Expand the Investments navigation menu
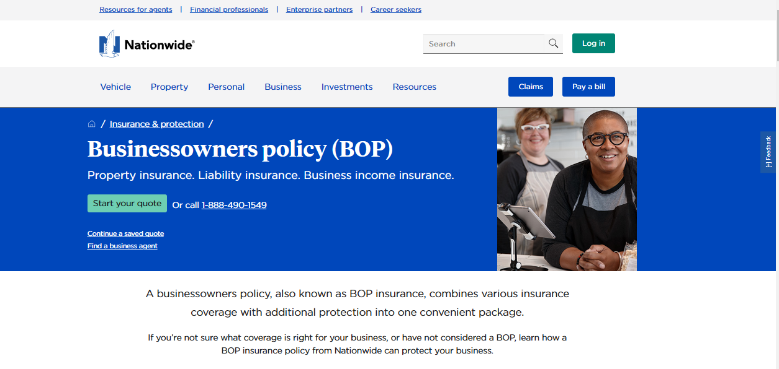 point(346,87)
